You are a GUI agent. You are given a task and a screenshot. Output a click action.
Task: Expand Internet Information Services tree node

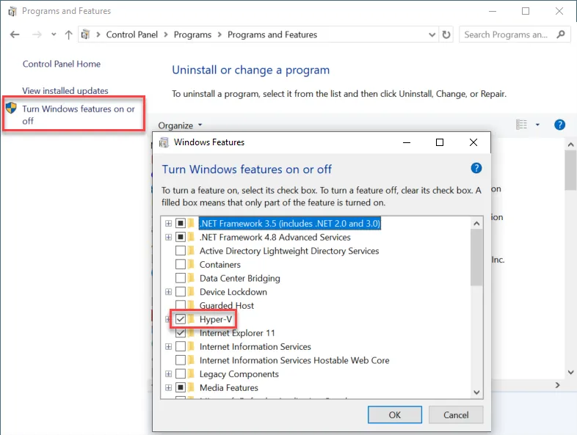tap(169, 346)
